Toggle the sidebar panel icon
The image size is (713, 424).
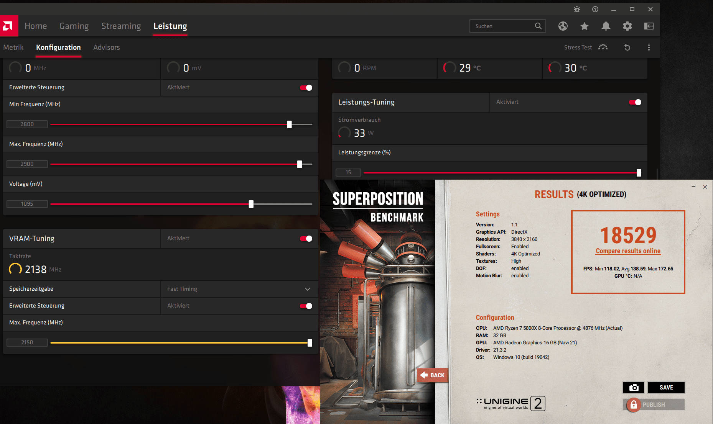[x=649, y=26]
